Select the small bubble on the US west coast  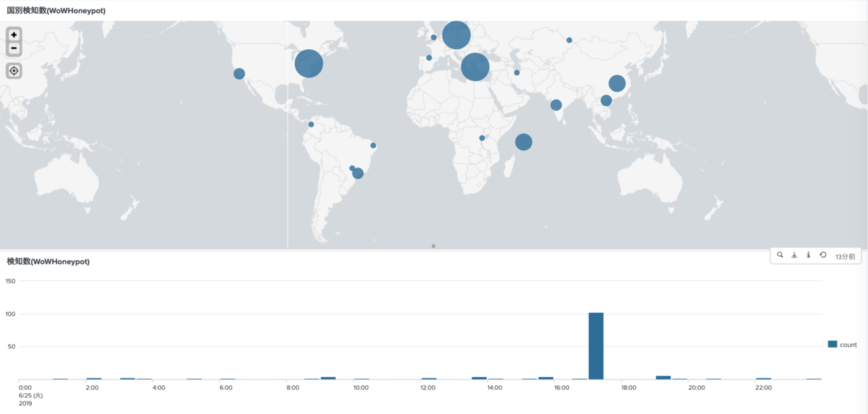click(x=239, y=74)
